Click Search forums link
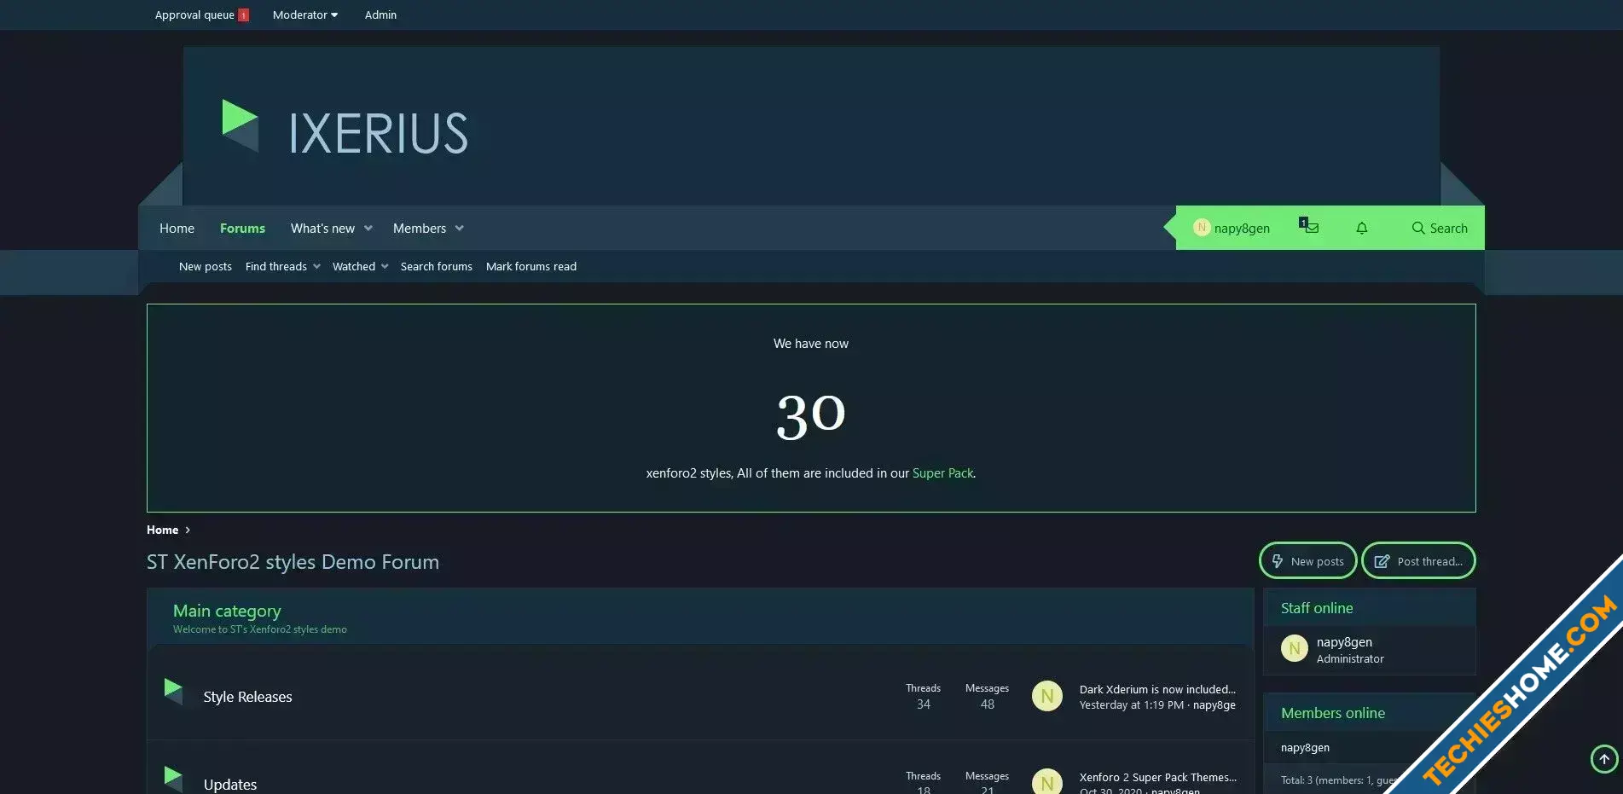The image size is (1623, 794). pos(437,266)
